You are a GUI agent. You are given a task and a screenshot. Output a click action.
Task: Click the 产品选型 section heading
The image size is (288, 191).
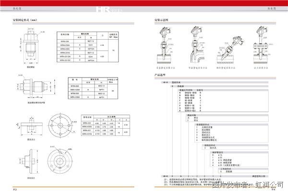click(x=160, y=75)
